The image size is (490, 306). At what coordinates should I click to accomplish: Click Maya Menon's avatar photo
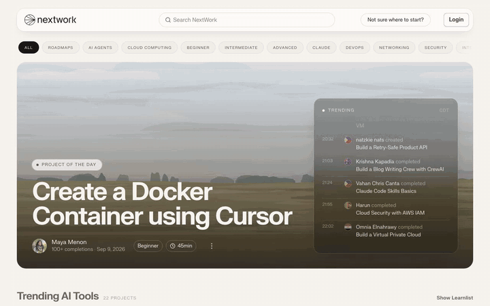[39, 245]
